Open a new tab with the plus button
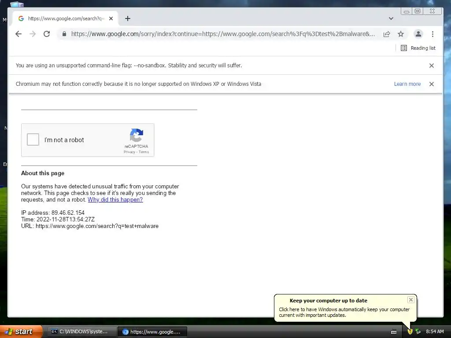Viewport: 451px width, 338px height. click(x=128, y=18)
